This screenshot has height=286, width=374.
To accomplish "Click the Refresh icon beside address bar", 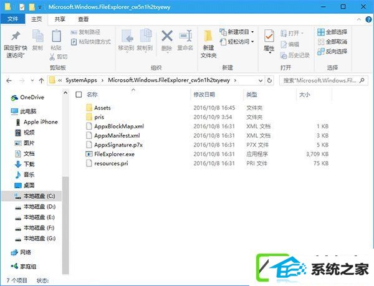I will tap(269, 80).
